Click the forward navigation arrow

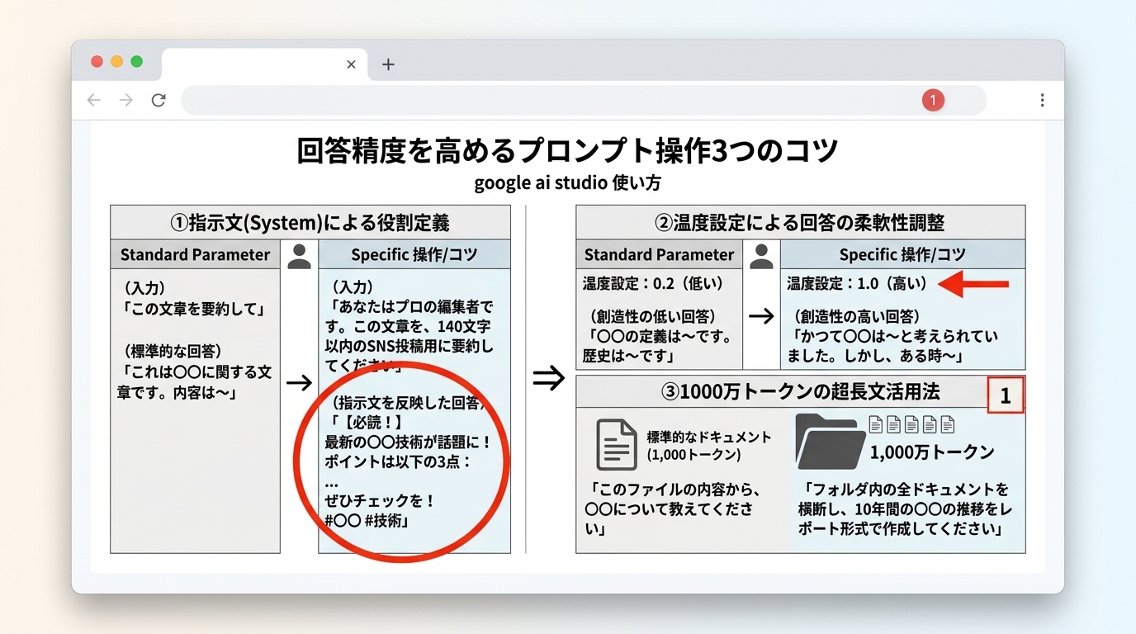pos(126,99)
